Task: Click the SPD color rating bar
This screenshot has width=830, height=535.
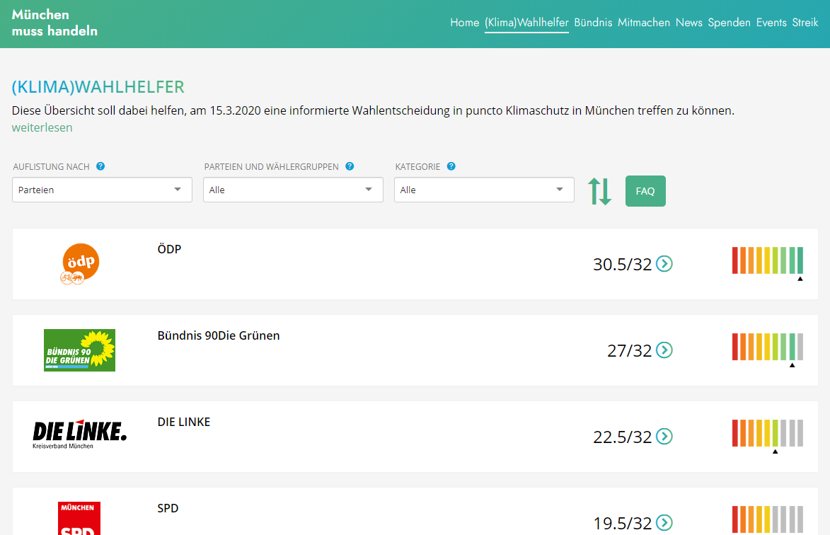Action: (x=768, y=519)
